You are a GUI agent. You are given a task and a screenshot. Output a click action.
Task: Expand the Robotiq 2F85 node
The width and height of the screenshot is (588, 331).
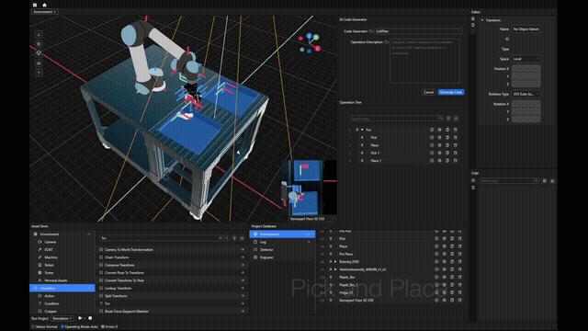click(335, 261)
